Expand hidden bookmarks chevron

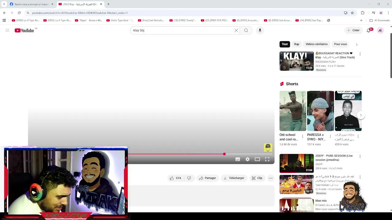361,20
